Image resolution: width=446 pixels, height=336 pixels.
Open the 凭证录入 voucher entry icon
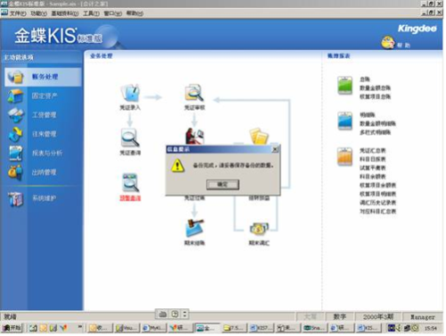pos(130,93)
